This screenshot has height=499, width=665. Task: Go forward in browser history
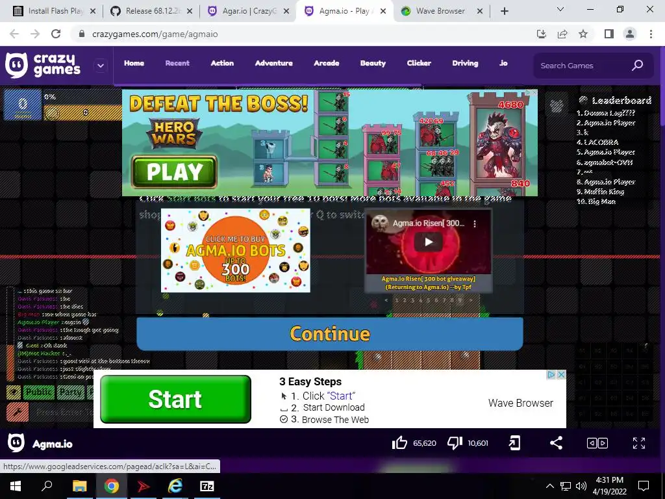pos(35,34)
